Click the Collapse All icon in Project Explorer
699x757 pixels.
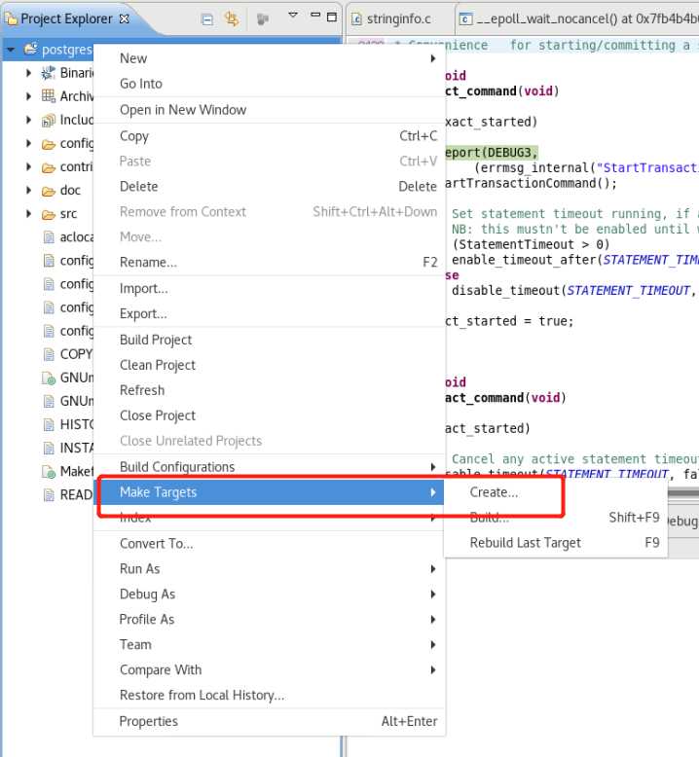point(207,19)
